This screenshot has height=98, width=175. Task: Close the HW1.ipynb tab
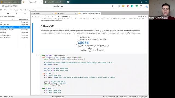tap(76, 13)
